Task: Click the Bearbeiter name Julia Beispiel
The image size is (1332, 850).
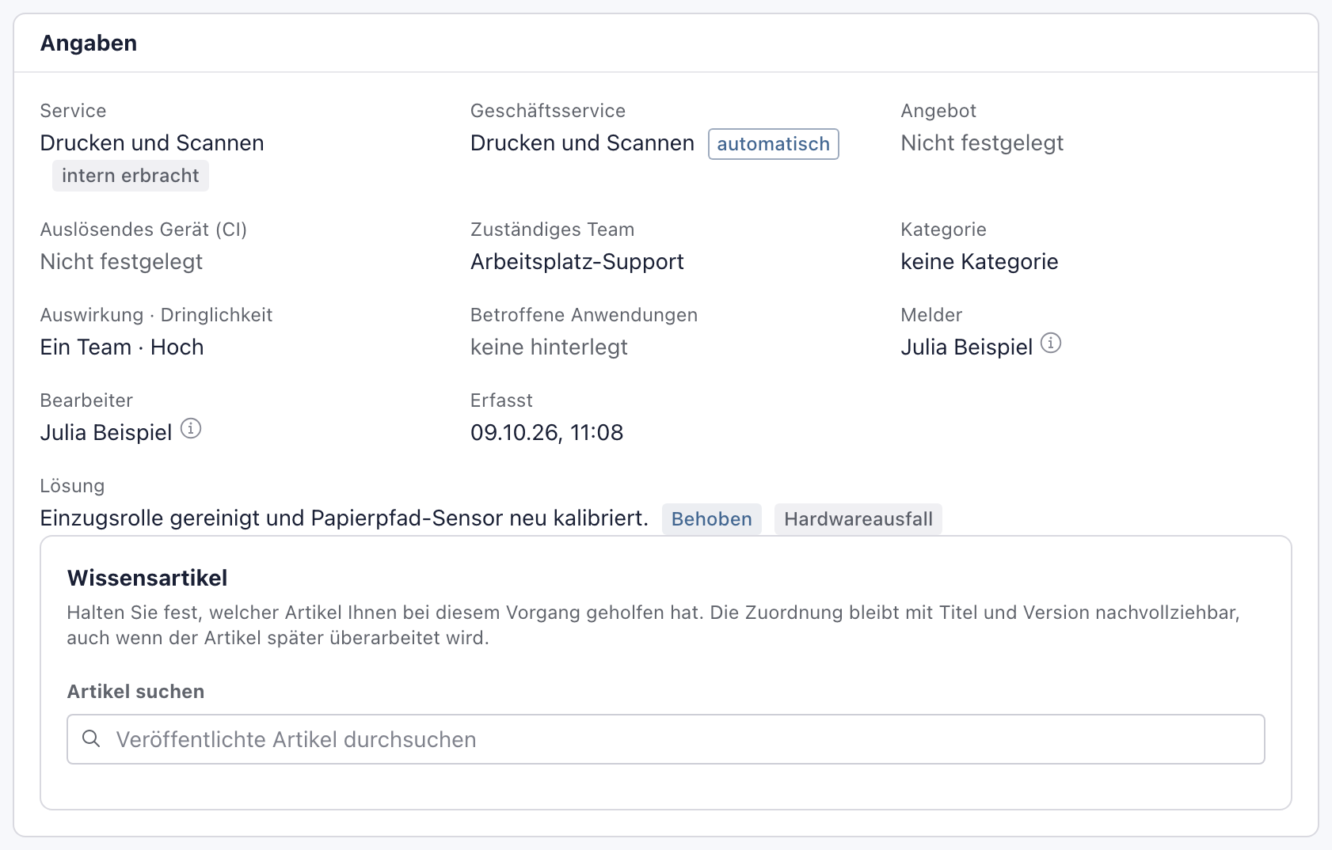Action: click(106, 433)
